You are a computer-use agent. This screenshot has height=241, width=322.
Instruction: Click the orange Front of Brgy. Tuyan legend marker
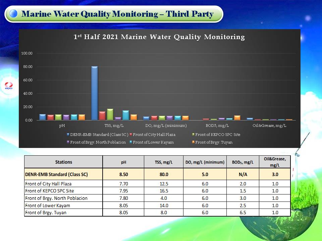193,142
